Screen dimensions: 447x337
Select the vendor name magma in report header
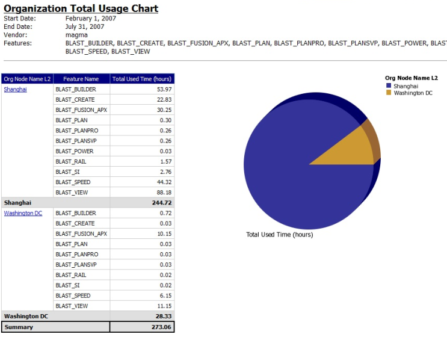(x=76, y=35)
